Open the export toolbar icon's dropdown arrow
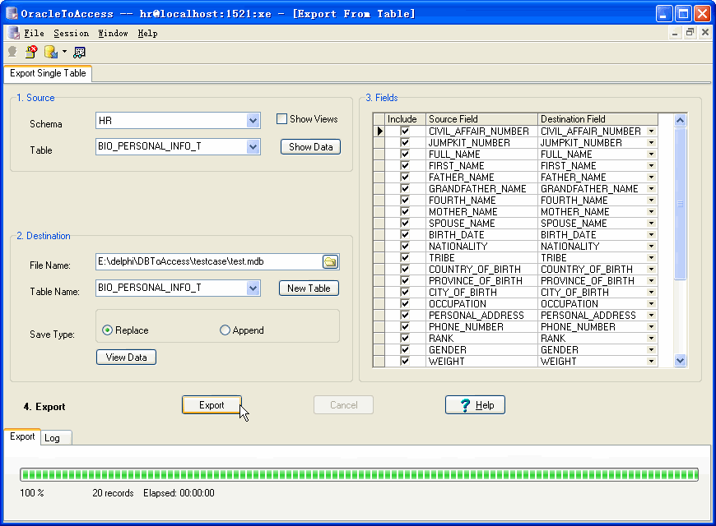This screenshot has width=716, height=526. click(64, 52)
